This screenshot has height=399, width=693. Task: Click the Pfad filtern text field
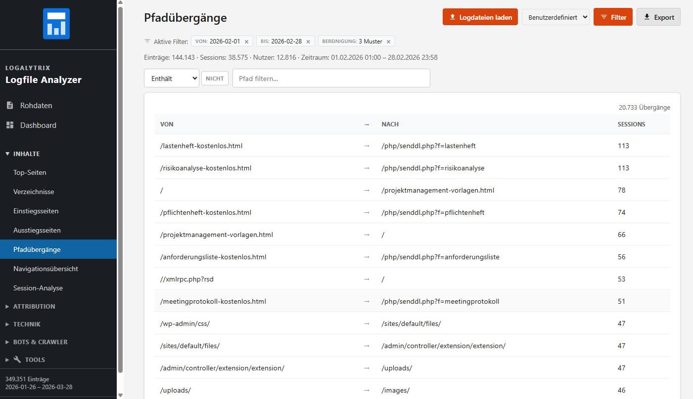(x=331, y=79)
